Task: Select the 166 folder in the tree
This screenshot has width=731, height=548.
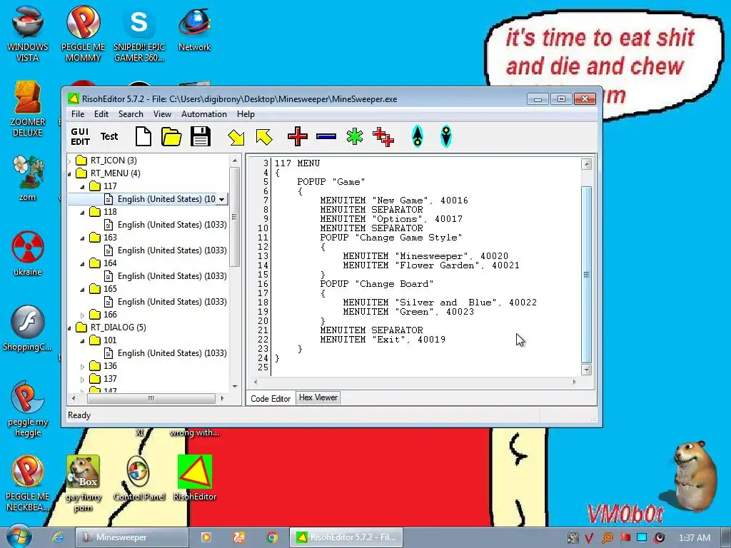Action: click(110, 315)
